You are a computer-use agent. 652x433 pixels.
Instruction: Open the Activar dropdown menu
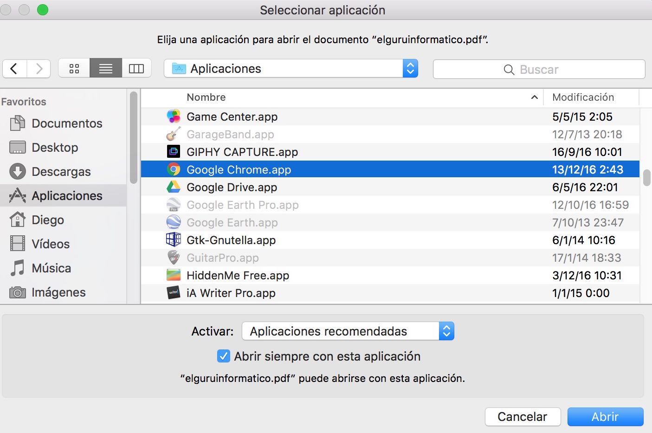[x=348, y=331]
